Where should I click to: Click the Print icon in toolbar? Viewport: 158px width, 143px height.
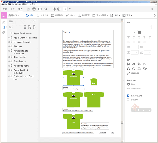pyautogui.click(x=34, y=9)
